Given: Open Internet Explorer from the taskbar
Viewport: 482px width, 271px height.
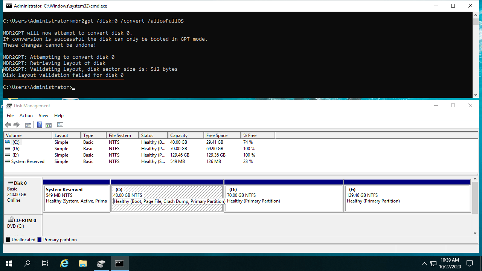Looking at the screenshot, I should click(x=65, y=263).
